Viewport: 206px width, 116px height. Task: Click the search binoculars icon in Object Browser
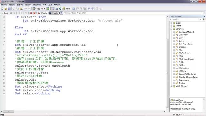click(204, 19)
